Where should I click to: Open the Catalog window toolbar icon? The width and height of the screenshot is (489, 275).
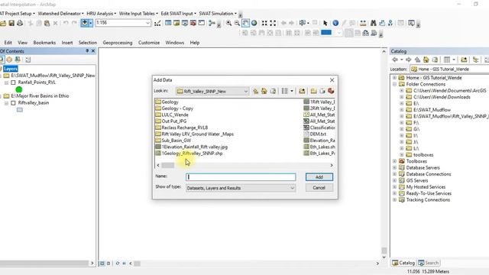click(176, 23)
